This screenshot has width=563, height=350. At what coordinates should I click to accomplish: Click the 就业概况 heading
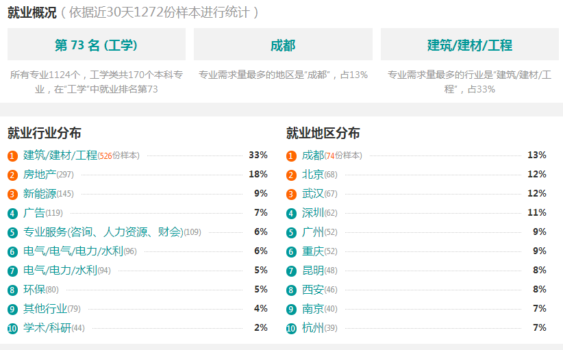point(32,12)
